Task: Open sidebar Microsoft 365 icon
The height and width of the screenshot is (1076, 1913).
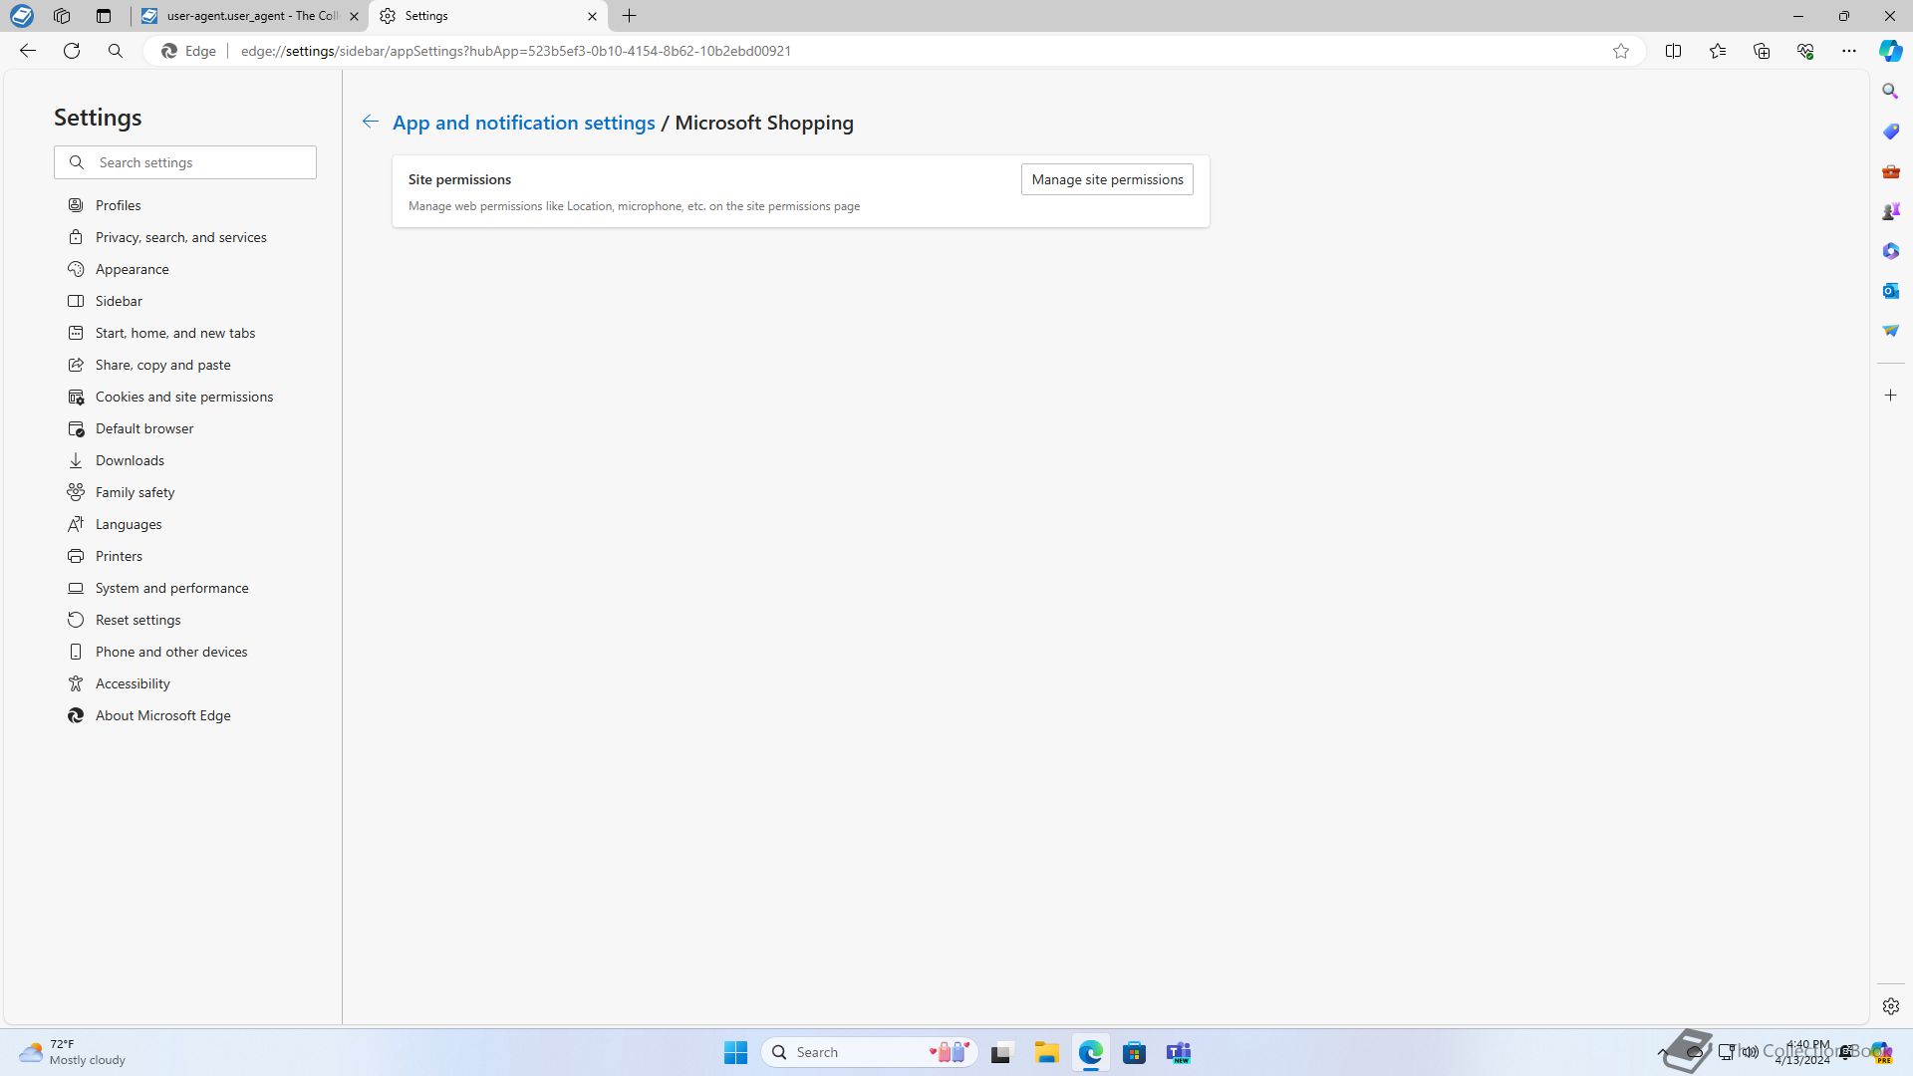Action: 1890,251
